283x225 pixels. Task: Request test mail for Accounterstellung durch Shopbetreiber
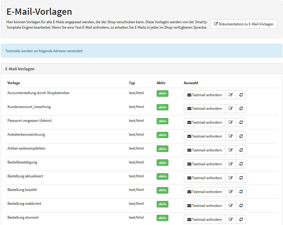(x=205, y=95)
